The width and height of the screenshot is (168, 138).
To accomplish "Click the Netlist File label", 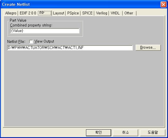I will click(x=16, y=41).
